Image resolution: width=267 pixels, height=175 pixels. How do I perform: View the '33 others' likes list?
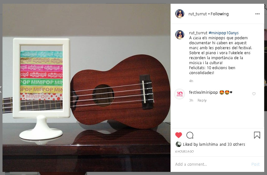[236, 144]
